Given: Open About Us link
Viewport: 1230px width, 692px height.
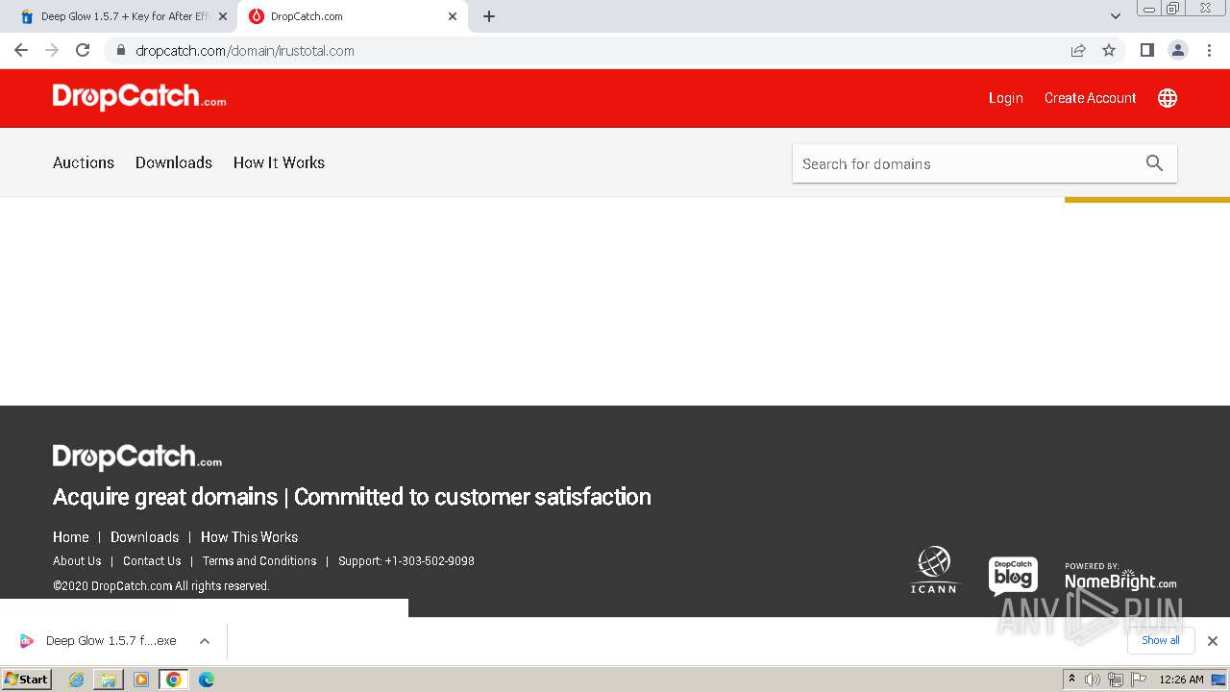Looking at the screenshot, I should [x=77, y=561].
